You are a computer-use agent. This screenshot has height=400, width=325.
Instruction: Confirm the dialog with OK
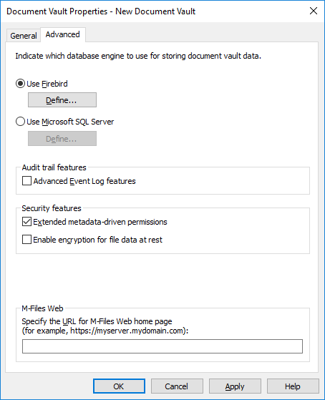[119, 386]
